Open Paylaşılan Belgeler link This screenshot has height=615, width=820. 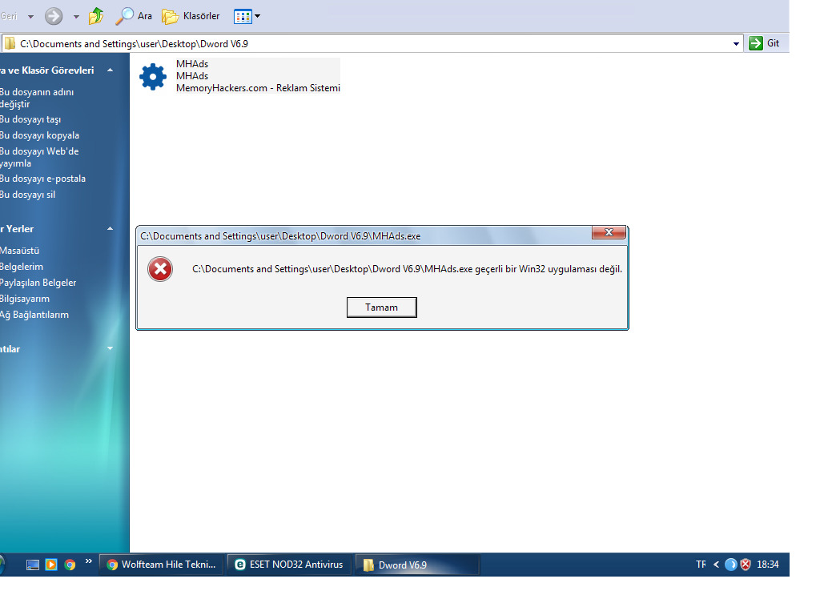pos(38,283)
